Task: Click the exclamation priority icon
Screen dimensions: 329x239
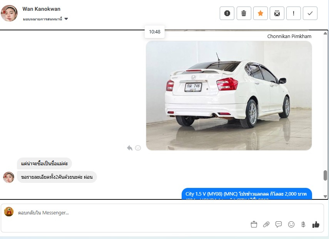Action: tap(293, 13)
